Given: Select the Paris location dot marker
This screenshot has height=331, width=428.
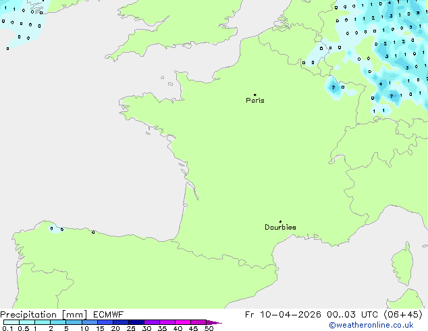Looking at the screenshot, I should (255, 95).
